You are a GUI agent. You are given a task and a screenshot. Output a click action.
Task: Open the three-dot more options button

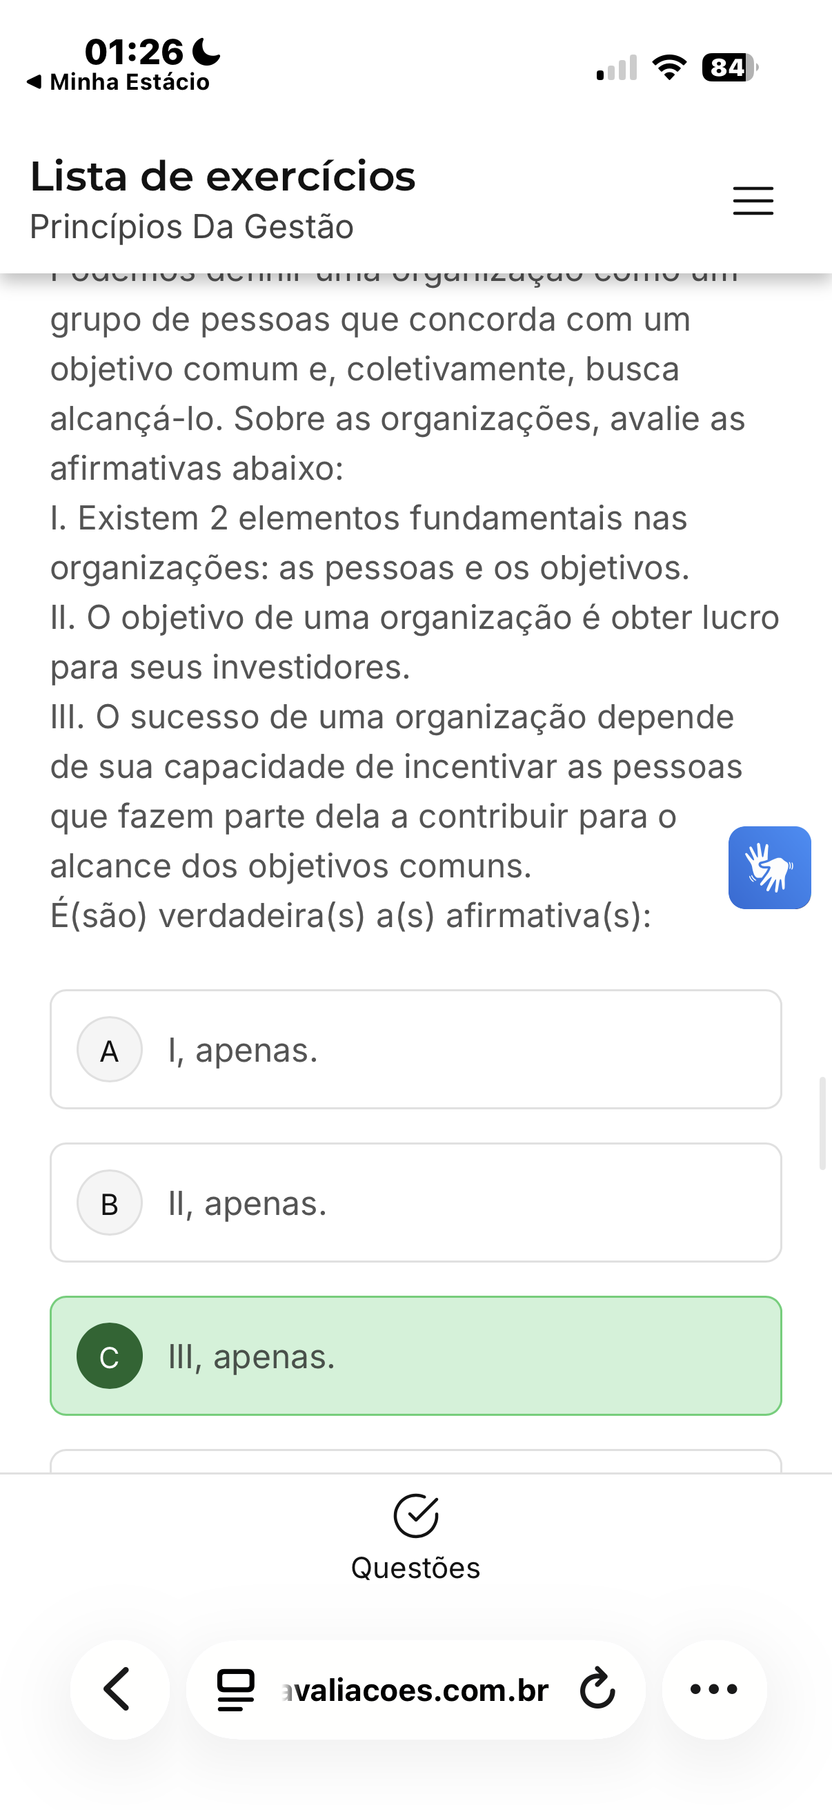[x=714, y=1689]
